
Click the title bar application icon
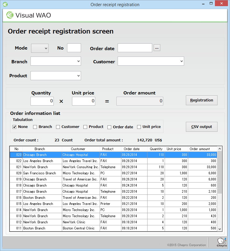(5, 4)
